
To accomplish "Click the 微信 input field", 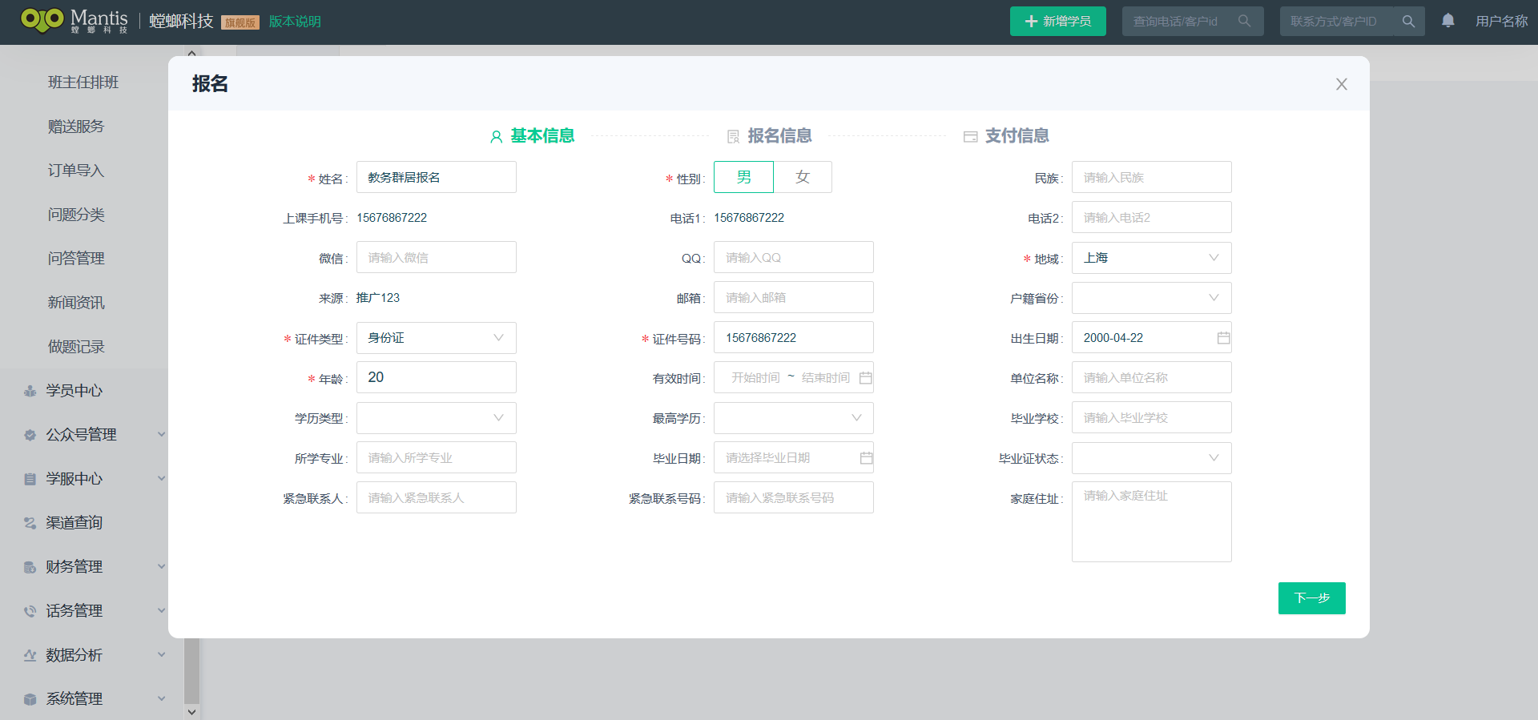I will [x=436, y=257].
